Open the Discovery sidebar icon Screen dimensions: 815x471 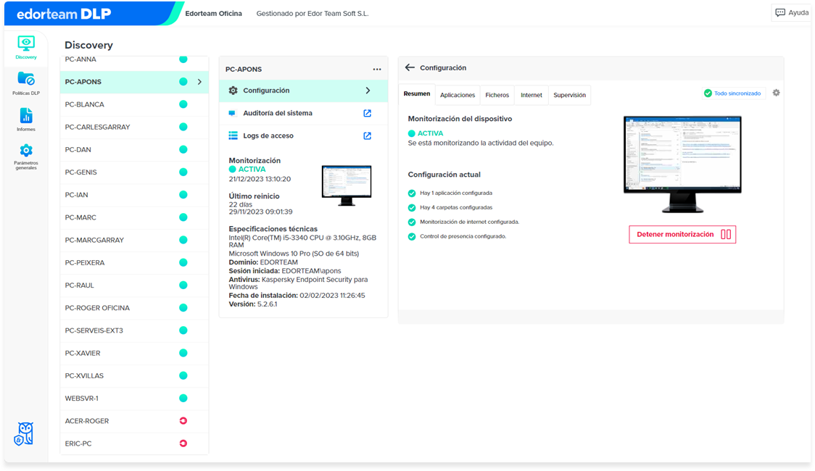[26, 47]
